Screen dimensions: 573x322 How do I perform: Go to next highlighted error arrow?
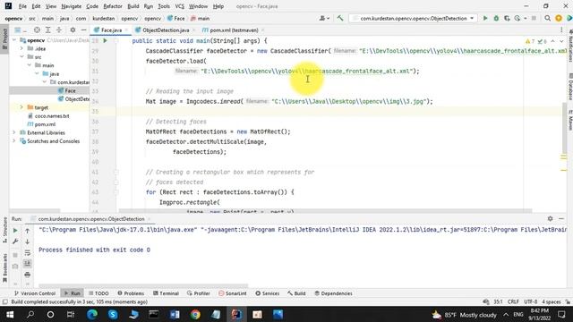click(x=562, y=41)
